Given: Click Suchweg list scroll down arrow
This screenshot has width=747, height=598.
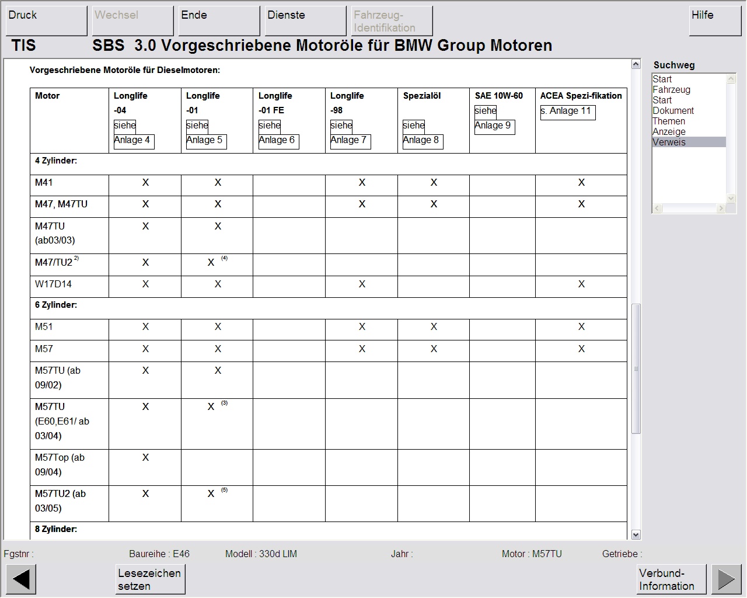Looking at the screenshot, I should click(731, 199).
